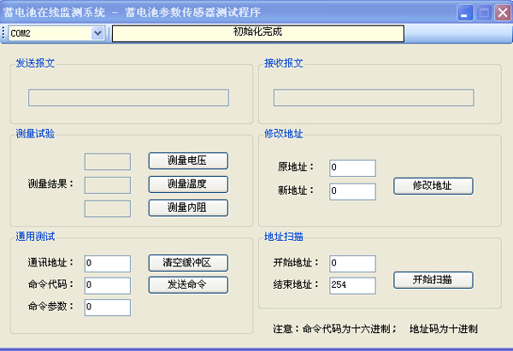Start scanning with 开始扫描 button
This screenshot has width=513, height=351.
(433, 279)
